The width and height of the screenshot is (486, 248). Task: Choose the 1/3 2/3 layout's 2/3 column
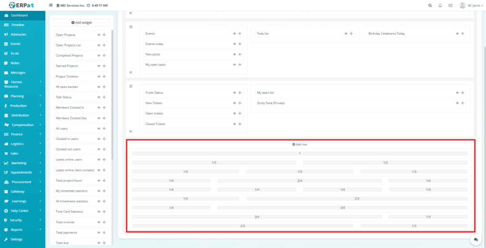click(x=357, y=198)
